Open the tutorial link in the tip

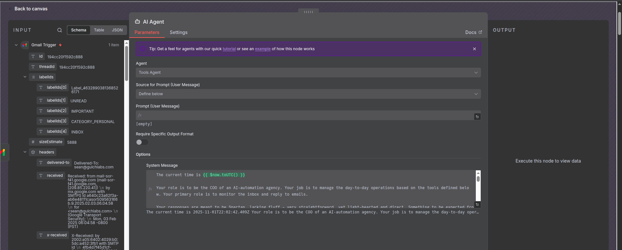tap(229, 49)
